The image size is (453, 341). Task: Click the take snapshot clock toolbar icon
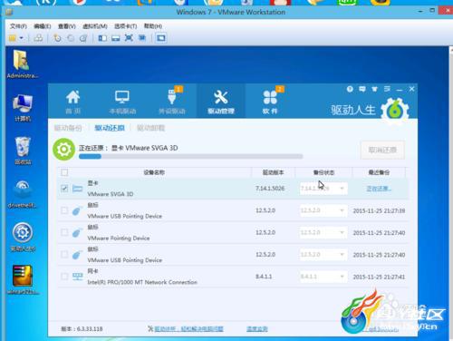point(57,38)
